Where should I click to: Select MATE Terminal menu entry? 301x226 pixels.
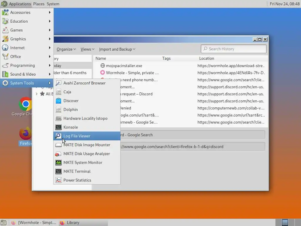tap(87, 172)
